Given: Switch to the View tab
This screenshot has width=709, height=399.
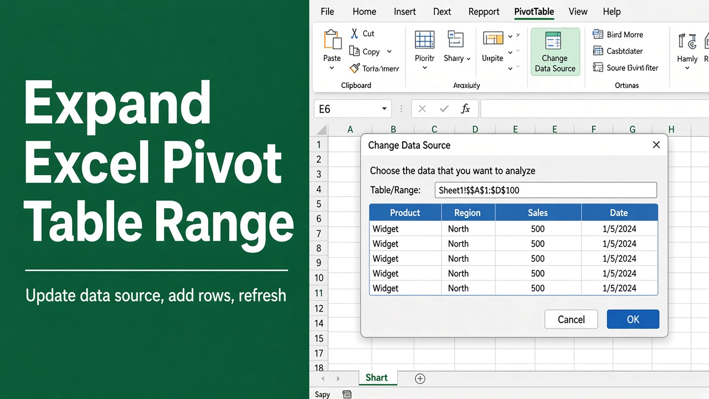Looking at the screenshot, I should click(578, 12).
